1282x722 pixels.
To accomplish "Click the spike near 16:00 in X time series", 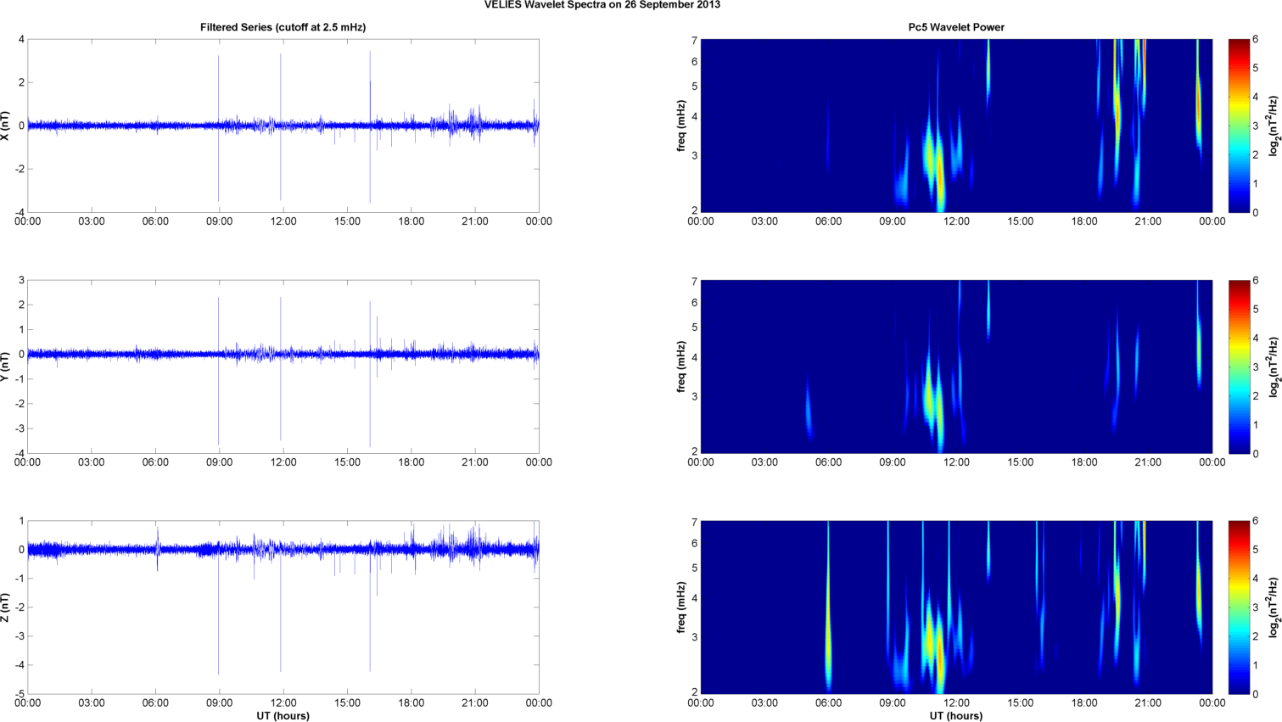I will pos(370,127).
